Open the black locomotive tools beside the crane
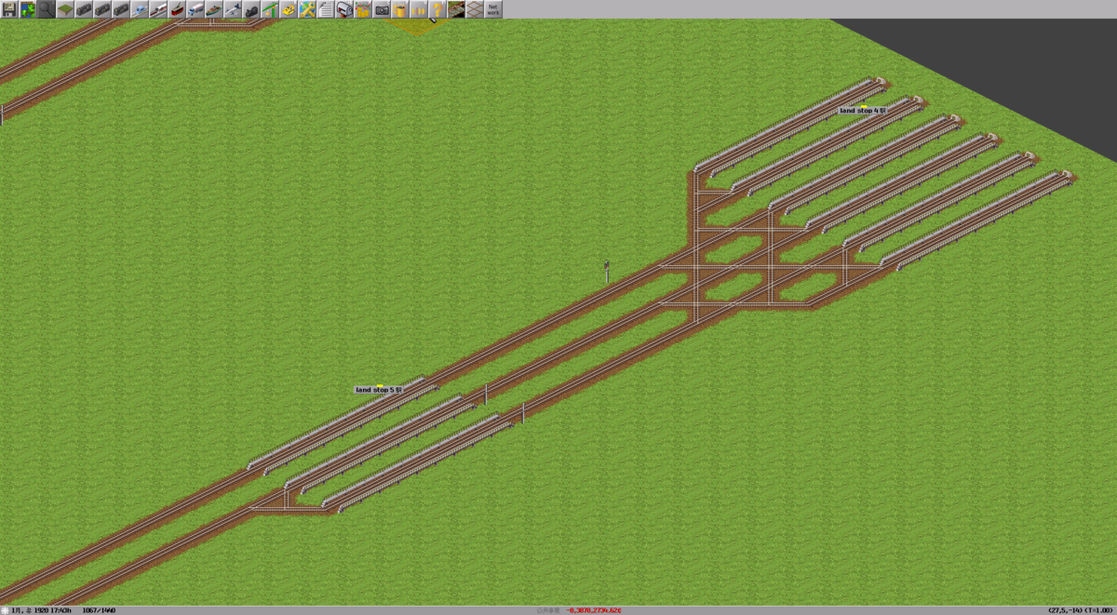The width and height of the screenshot is (1117, 615). click(x=251, y=9)
